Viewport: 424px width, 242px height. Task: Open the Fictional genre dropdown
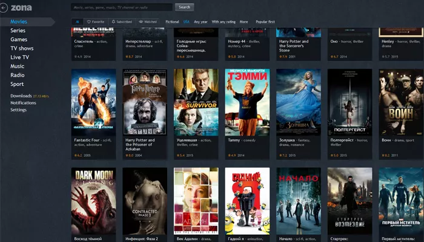click(x=172, y=22)
